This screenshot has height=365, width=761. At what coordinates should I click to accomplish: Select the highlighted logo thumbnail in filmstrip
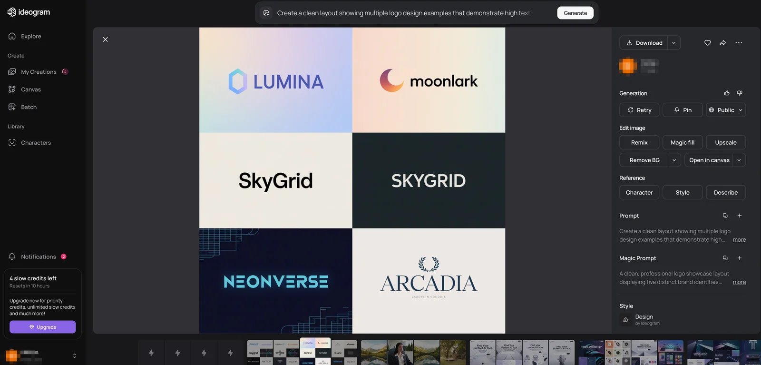pos(315,351)
